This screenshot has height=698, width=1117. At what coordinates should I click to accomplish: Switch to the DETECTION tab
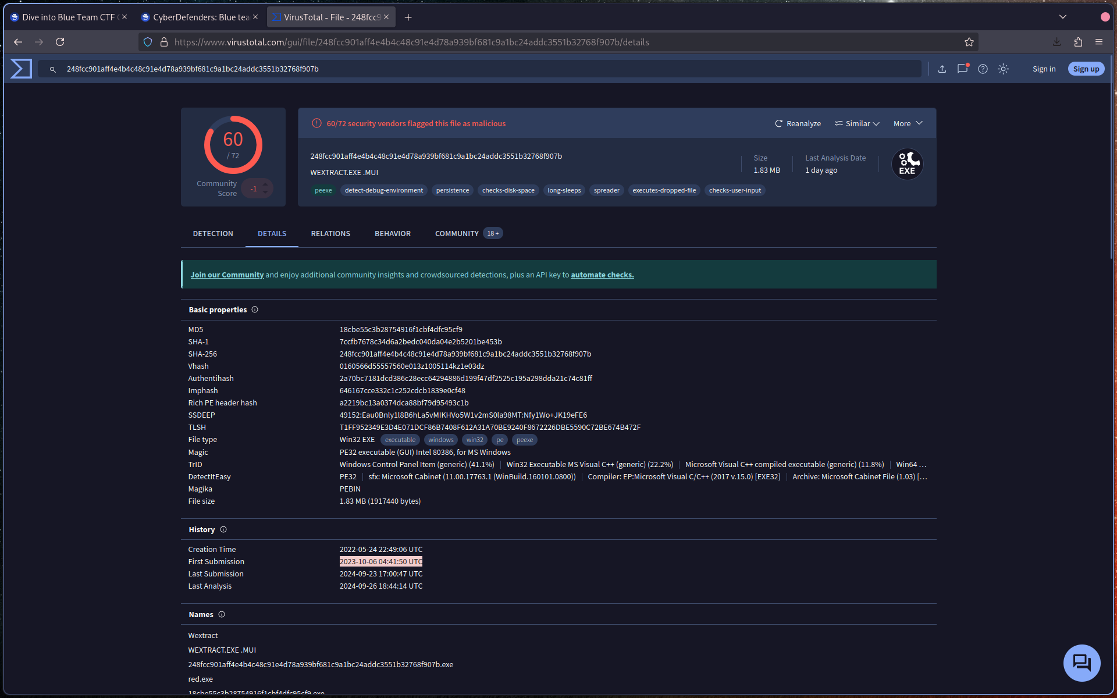coord(213,233)
